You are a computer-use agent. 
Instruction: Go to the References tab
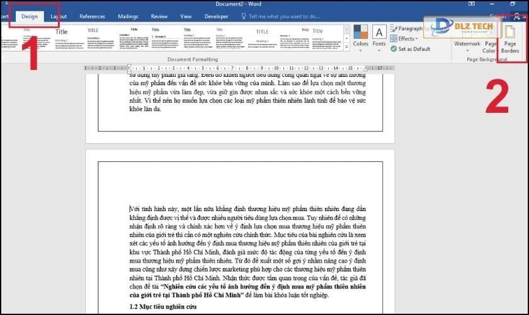[x=93, y=16]
